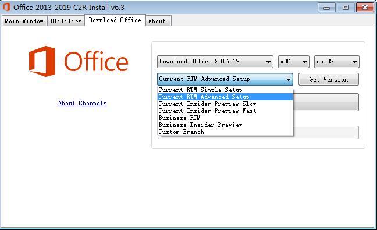Click the Office icon in title bar
377x230 pixels.
[6, 7]
